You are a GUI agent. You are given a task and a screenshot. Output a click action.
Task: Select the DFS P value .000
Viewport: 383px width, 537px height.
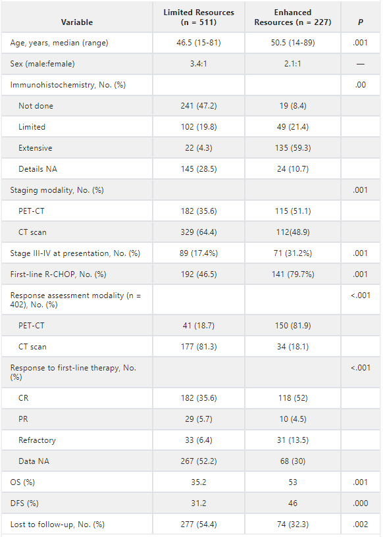point(361,503)
